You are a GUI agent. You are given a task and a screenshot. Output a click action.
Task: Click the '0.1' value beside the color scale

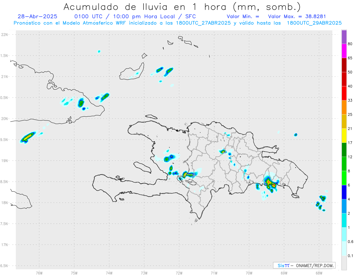point(351,255)
